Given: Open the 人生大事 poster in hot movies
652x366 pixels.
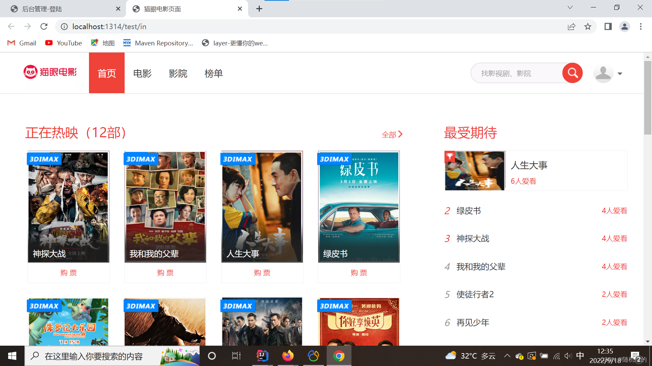Looking at the screenshot, I should pyautogui.click(x=262, y=207).
